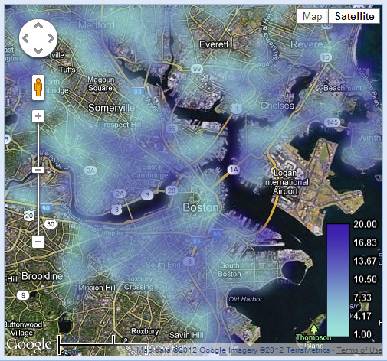The width and height of the screenshot is (387, 361).
Task: Click the Roxbury label
Action: click(145, 331)
